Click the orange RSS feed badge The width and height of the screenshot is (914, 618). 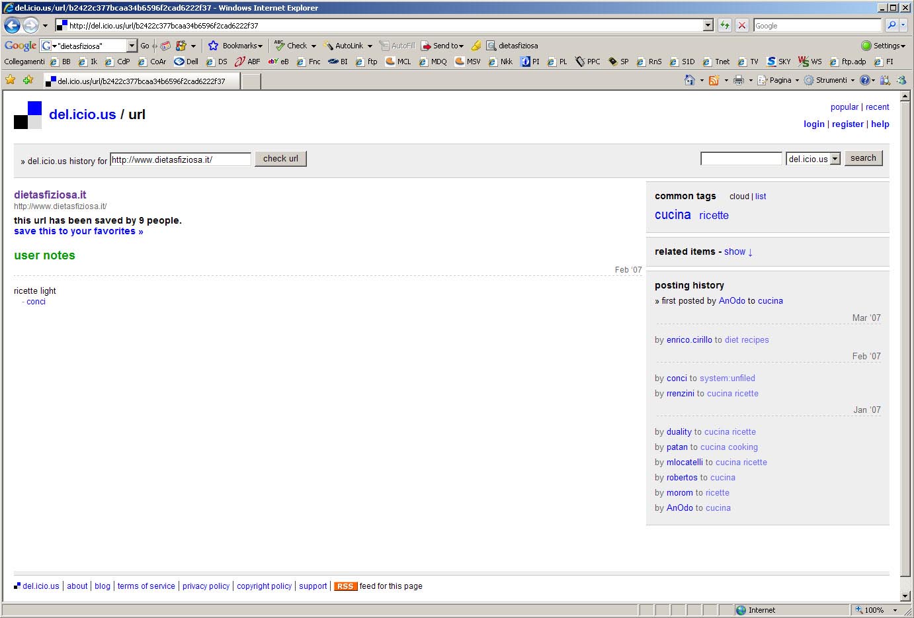pyautogui.click(x=345, y=586)
